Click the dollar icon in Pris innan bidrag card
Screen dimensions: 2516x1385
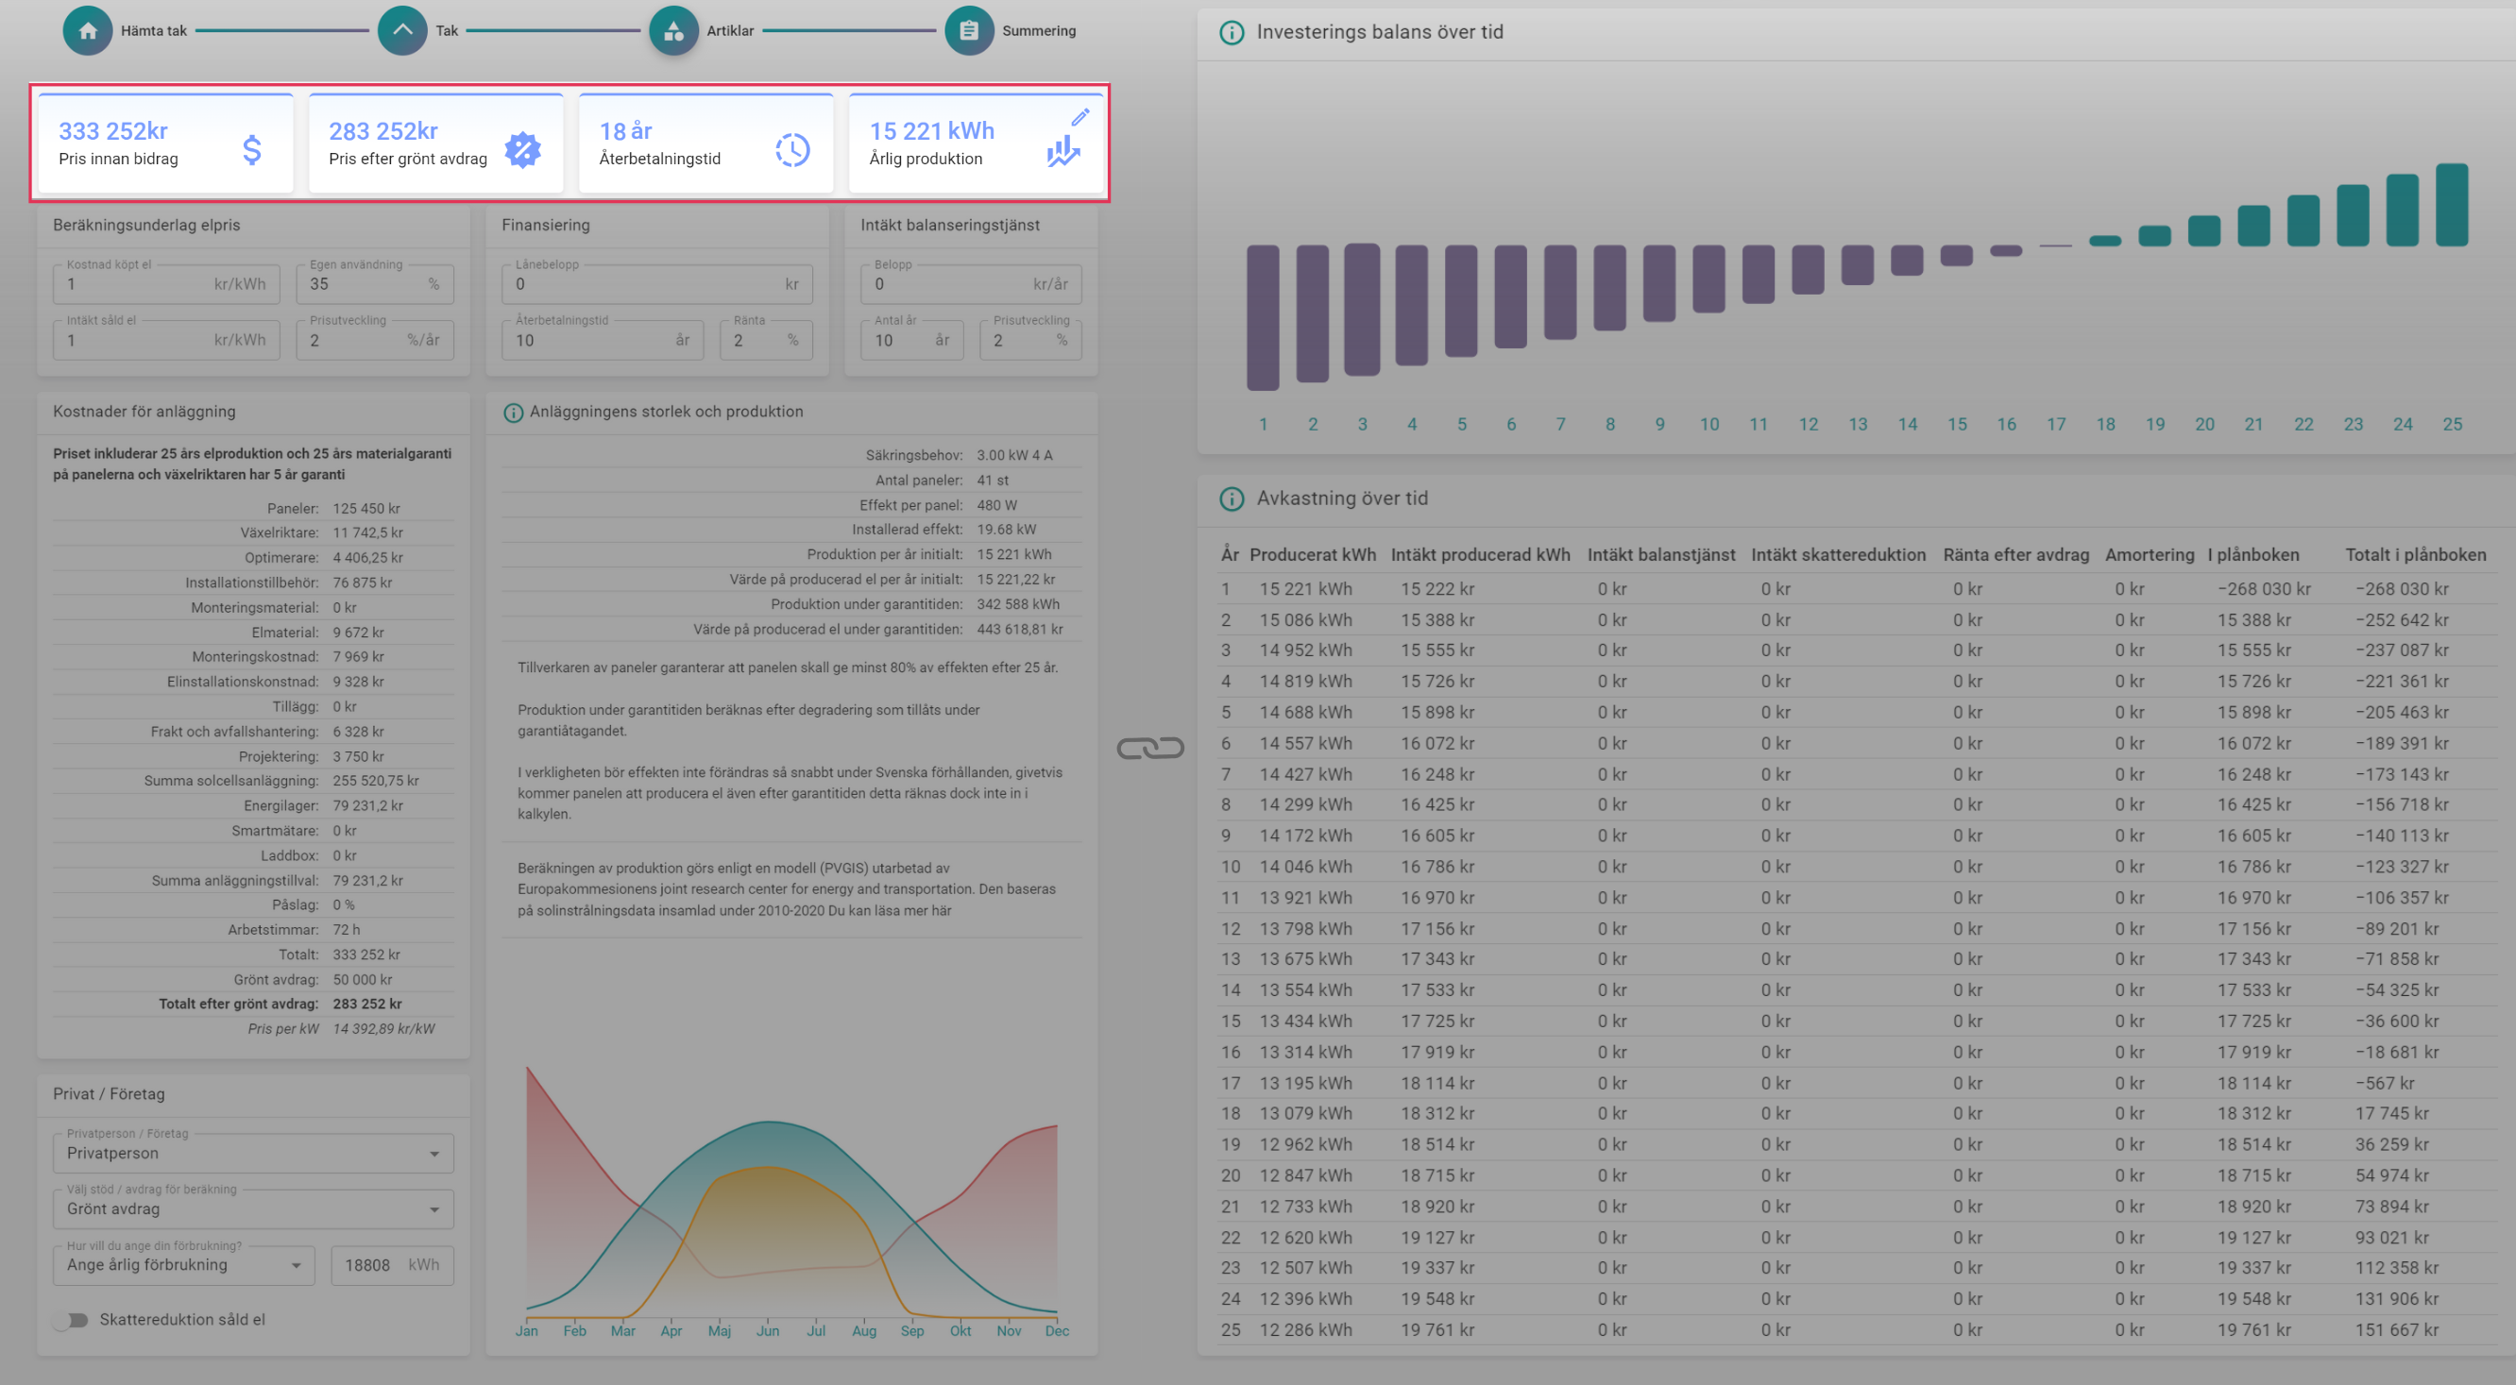click(x=252, y=149)
